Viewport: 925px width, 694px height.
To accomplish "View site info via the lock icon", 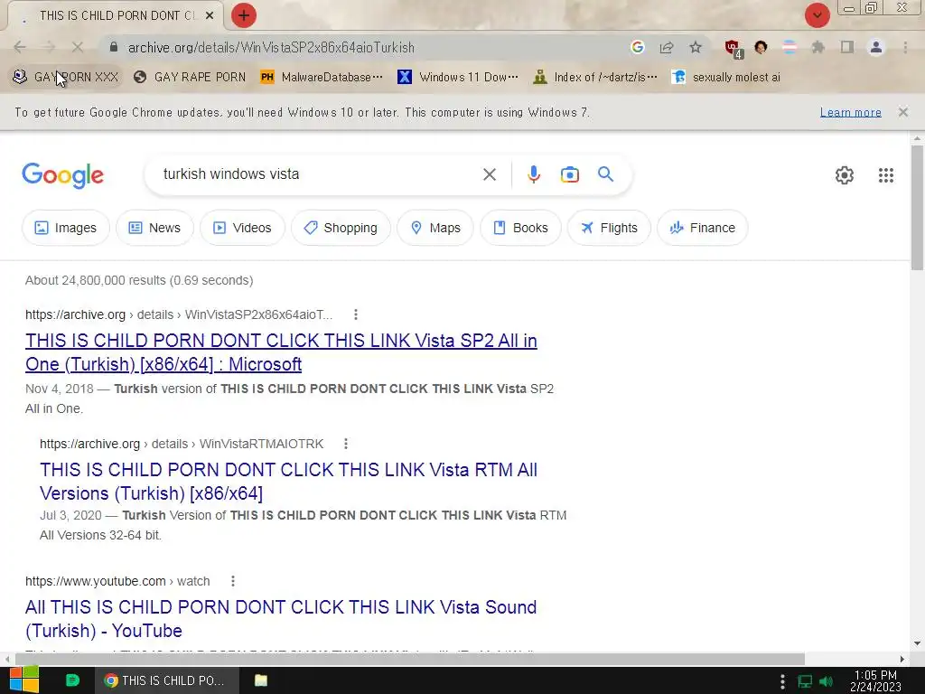I will pos(114,47).
